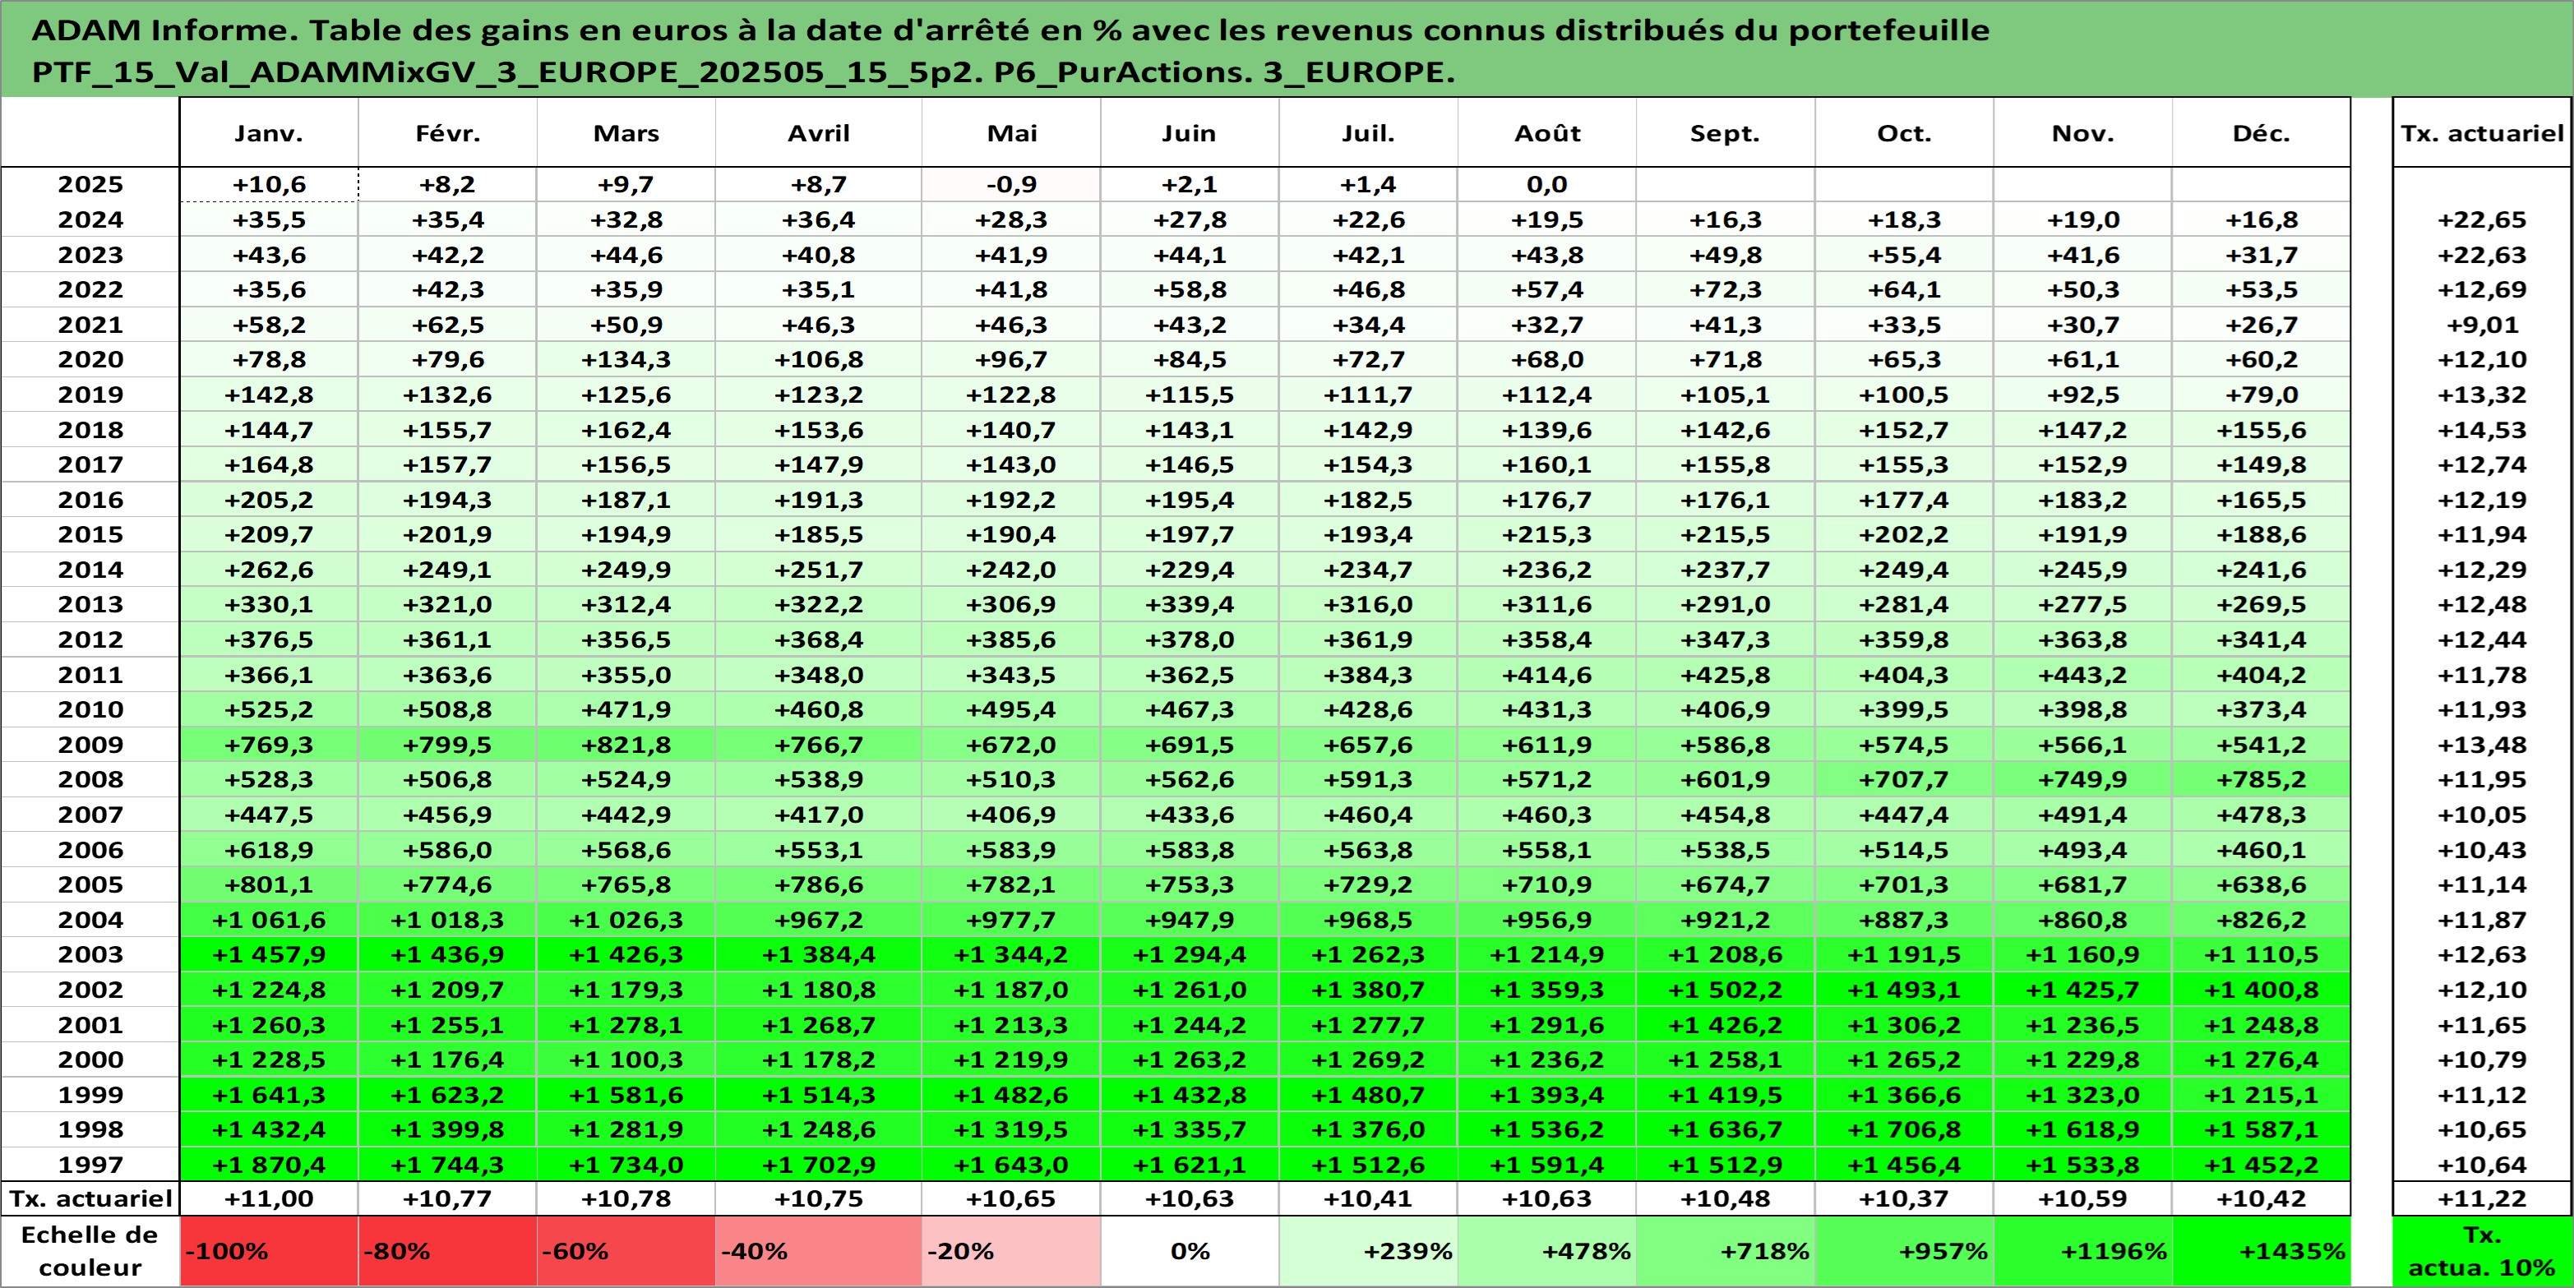2574x1288 pixels.
Task: Select the +11,22 overall actuarial rate
Action: click(x=2482, y=1198)
